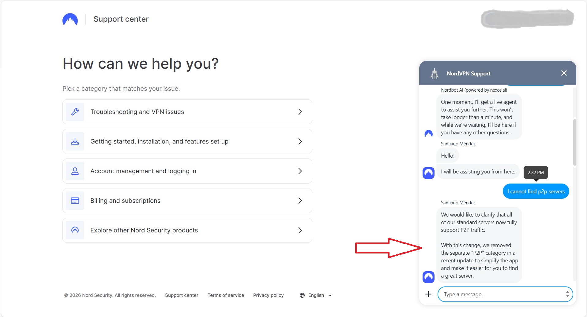Click the building icon in chat header
Viewport: 587px width, 317px height.
435,74
